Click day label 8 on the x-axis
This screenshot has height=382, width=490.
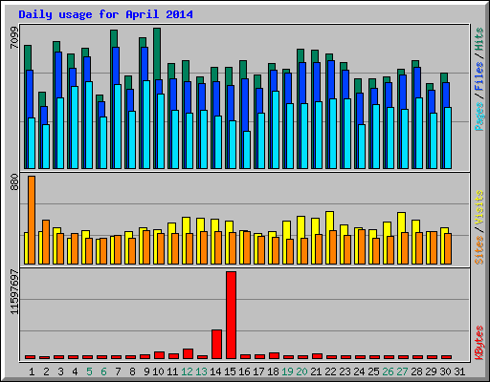pyautogui.click(x=132, y=371)
